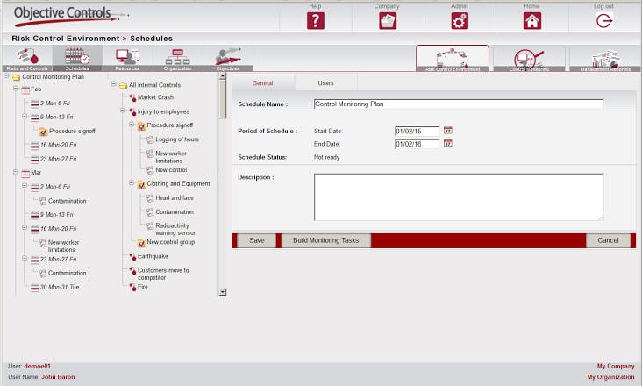This screenshot has width=642, height=386.
Task: Click the Log out icon
Action: (x=604, y=21)
